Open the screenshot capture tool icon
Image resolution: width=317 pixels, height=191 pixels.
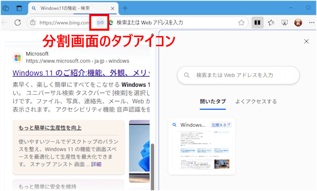coord(284,22)
